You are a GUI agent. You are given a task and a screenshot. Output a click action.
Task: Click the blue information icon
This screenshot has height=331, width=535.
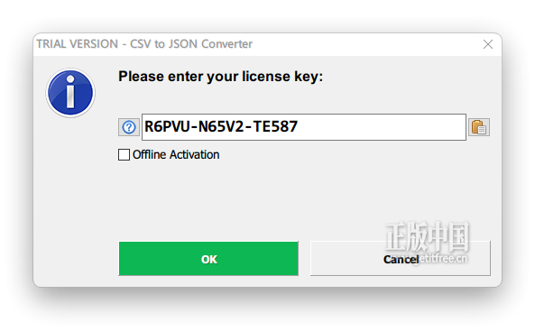tap(70, 93)
